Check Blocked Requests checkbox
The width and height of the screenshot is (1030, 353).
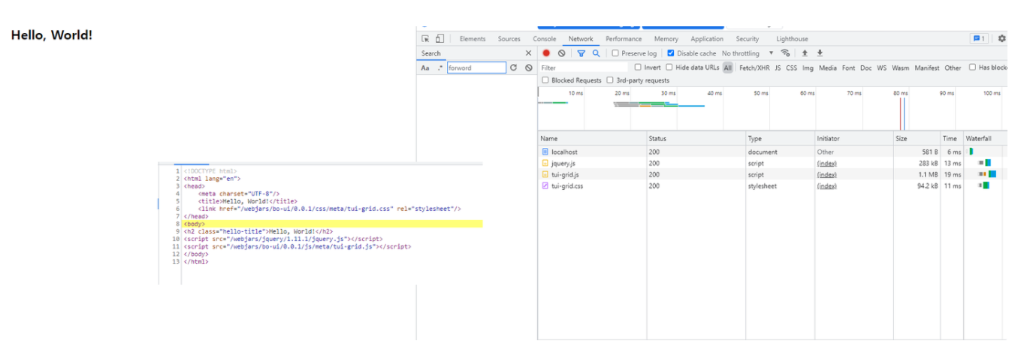(545, 80)
